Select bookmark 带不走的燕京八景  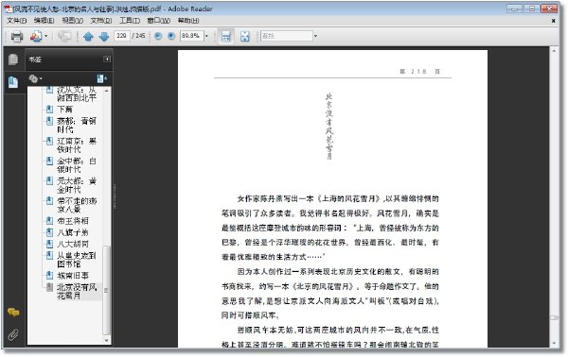tap(77, 205)
